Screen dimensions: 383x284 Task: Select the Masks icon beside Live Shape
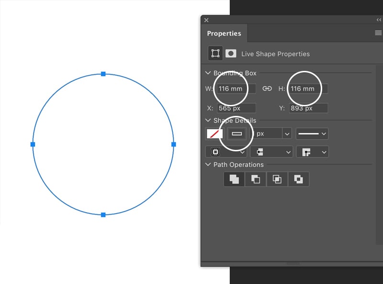click(231, 53)
